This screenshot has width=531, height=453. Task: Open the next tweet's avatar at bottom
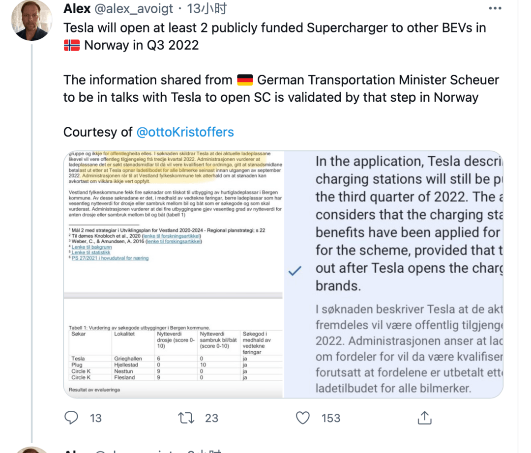pyautogui.click(x=31, y=450)
